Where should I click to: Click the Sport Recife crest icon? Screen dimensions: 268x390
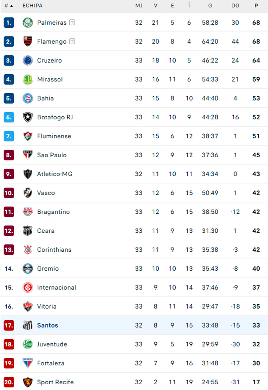click(28, 382)
